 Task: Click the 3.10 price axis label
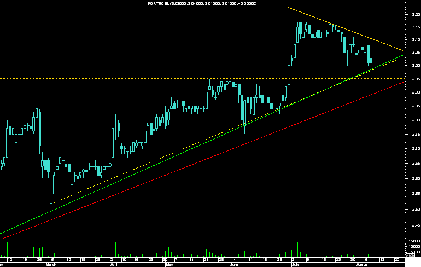pyautogui.click(x=416, y=40)
